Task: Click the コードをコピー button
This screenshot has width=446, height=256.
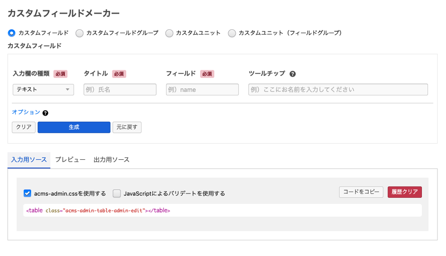Action: pyautogui.click(x=361, y=192)
